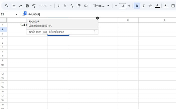176x109 pixels.
Task: Decrease font size with minus button
Action: pos(116,6)
